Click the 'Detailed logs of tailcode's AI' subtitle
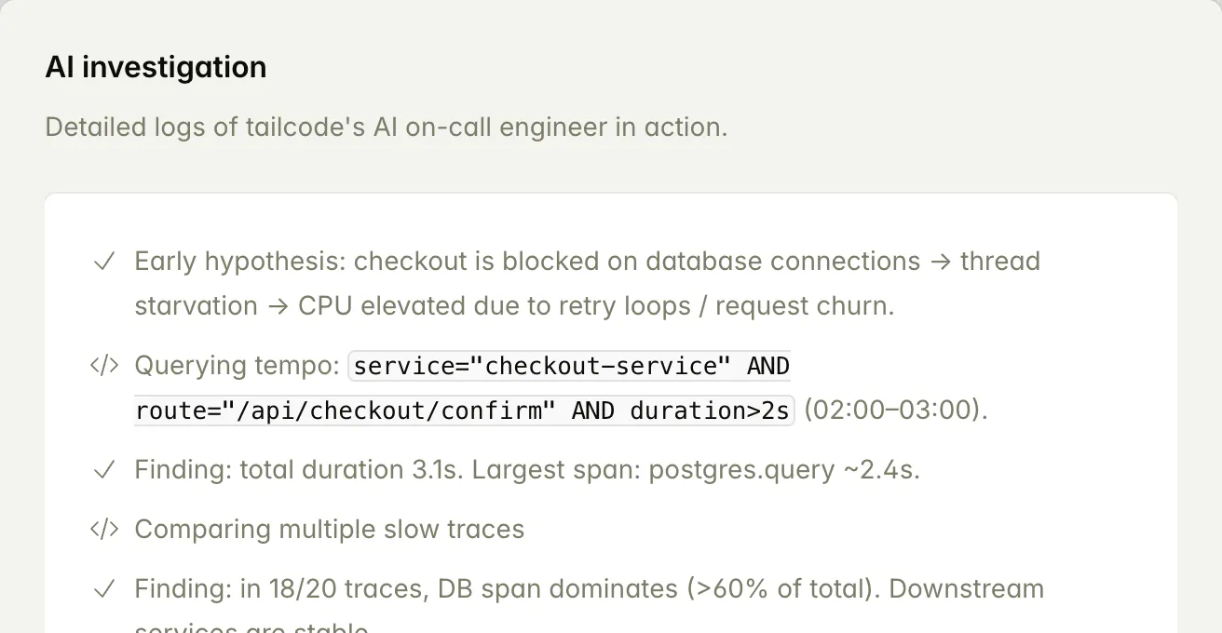The image size is (1222, 633). click(386, 127)
